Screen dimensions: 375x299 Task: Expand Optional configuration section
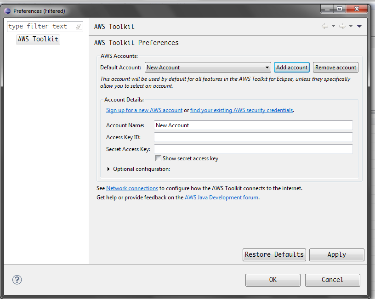109,169
